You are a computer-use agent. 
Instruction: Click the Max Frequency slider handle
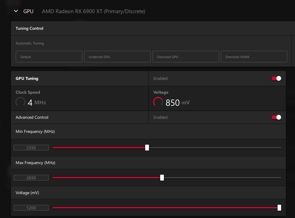pyautogui.click(x=162, y=178)
